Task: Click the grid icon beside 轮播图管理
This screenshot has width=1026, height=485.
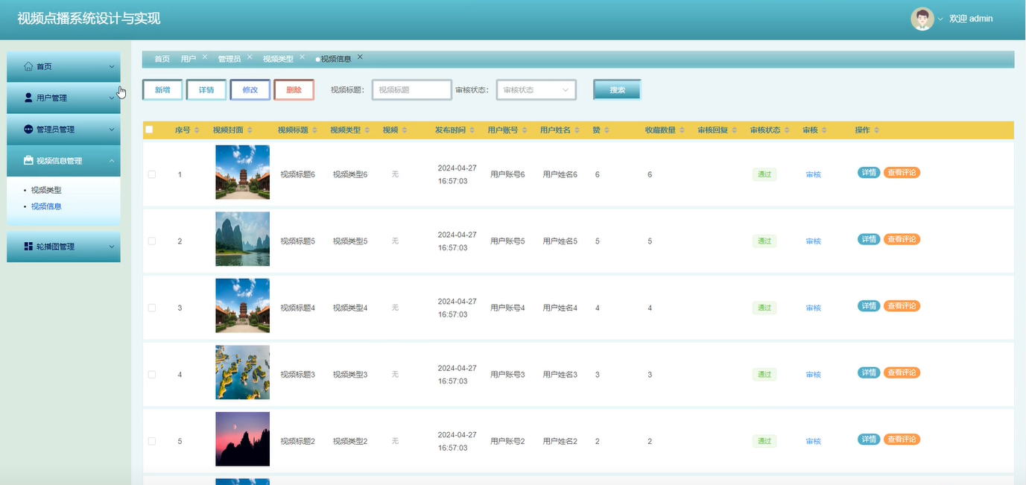Action: (28, 246)
